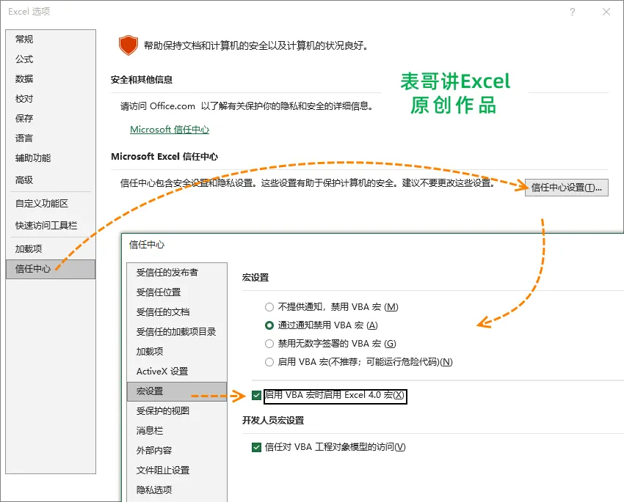Open 受信任的加载项目录 in Trust Center
624x502 pixels.
(x=177, y=332)
